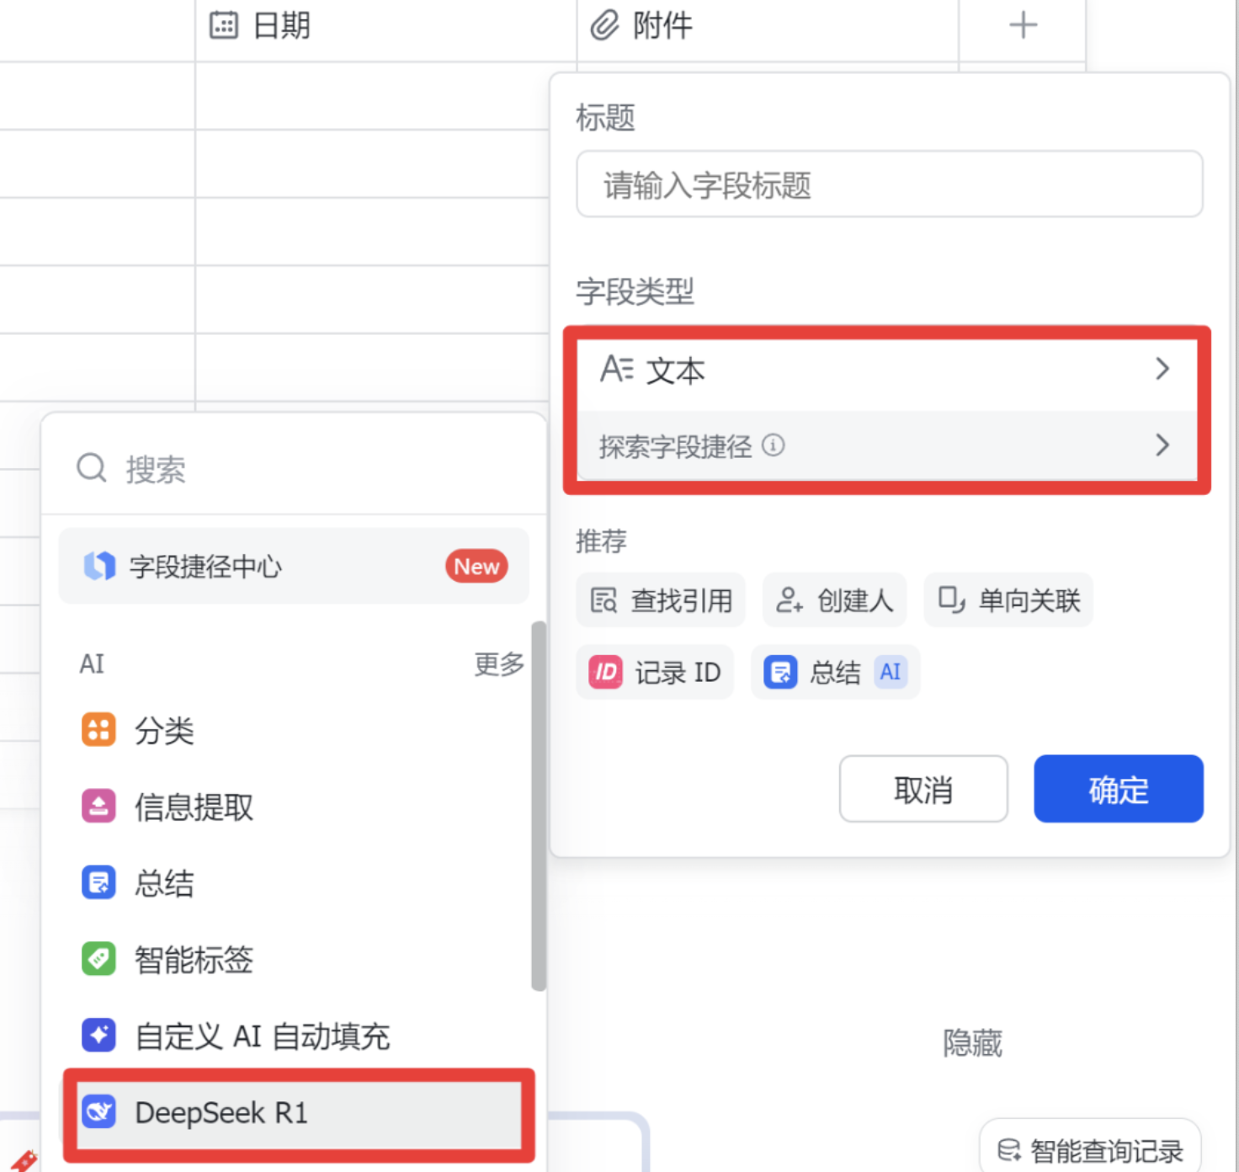Click the search magnifier icon

pos(92,468)
